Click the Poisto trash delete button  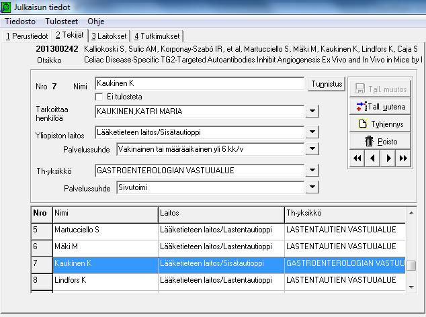(380, 141)
